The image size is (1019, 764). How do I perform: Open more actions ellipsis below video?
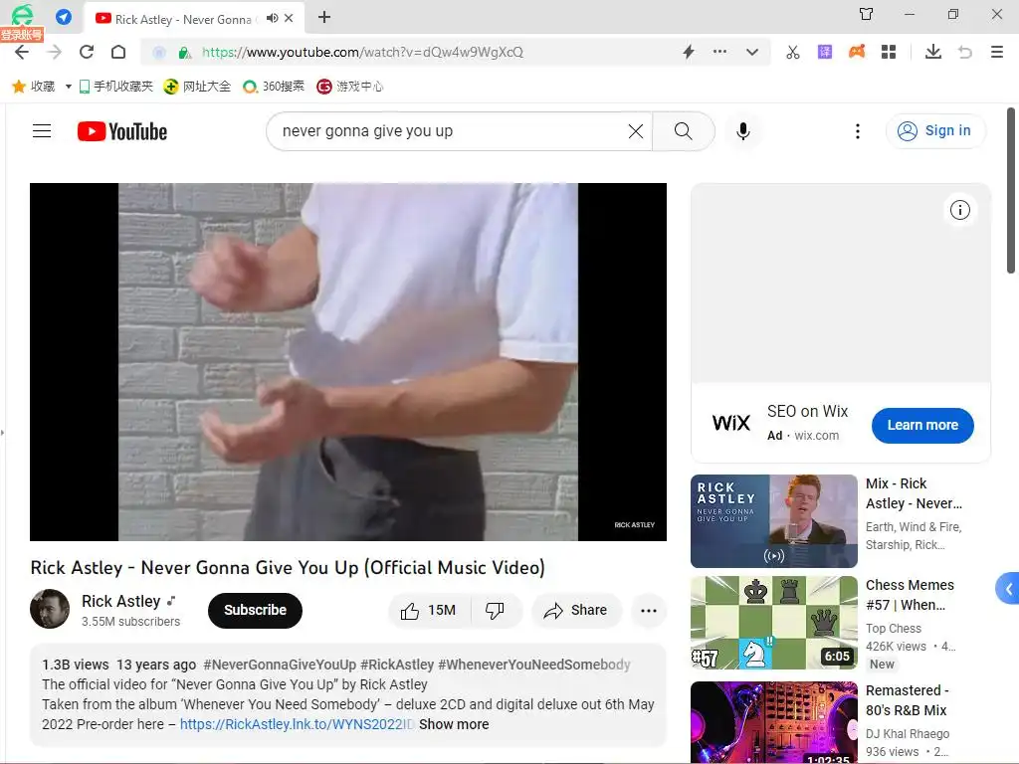(649, 611)
